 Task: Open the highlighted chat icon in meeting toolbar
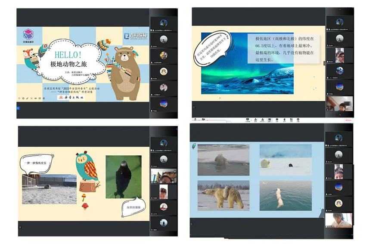tap(270, 119)
